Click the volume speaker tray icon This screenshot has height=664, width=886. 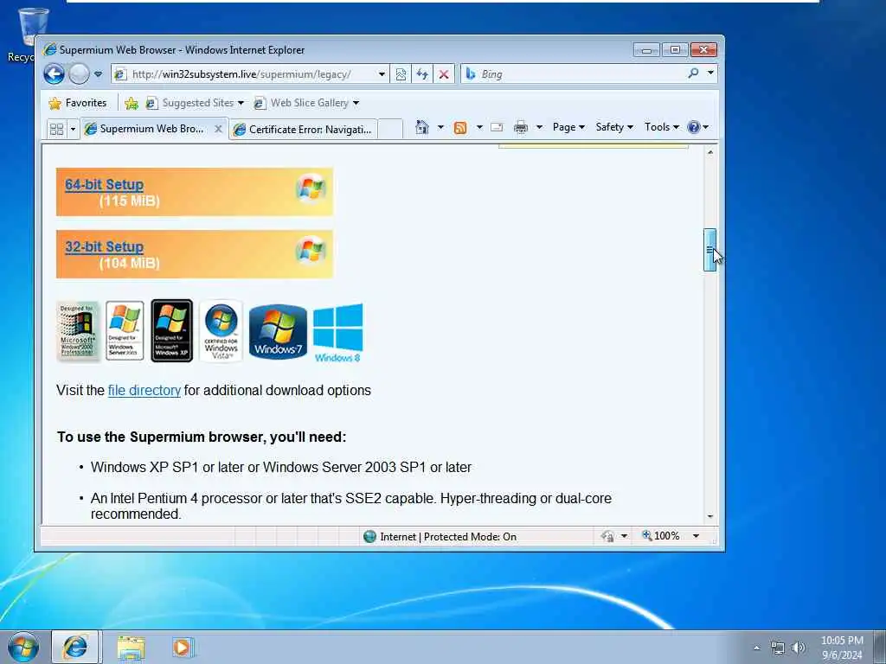(x=799, y=648)
